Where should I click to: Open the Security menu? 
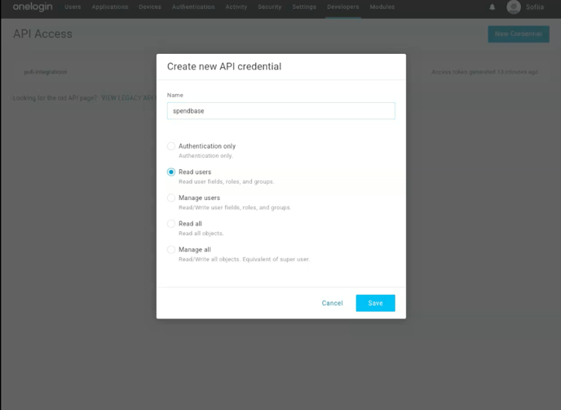[270, 7]
